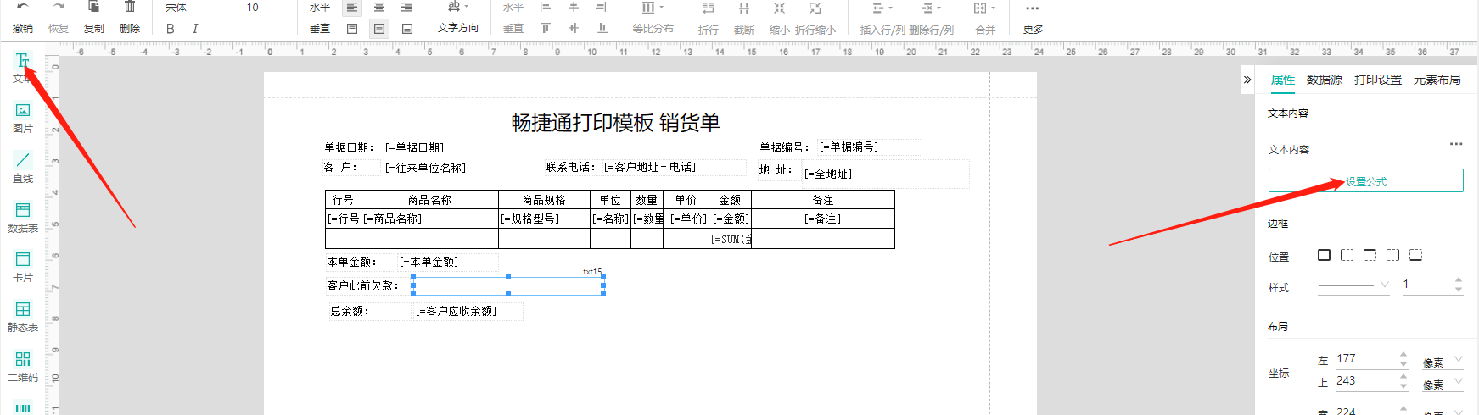Switch to the 数据源 tab
Image resolution: width=1479 pixels, height=415 pixels.
1324,80
